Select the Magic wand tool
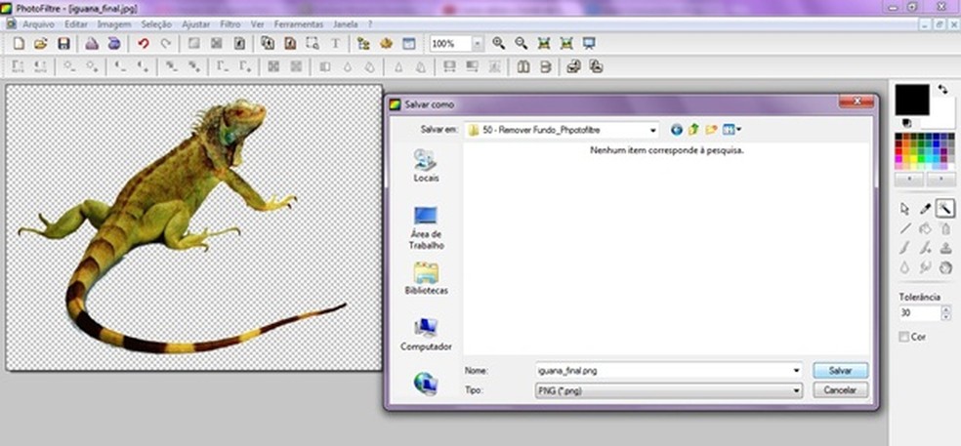Screen dimensions: 961x446 (945, 209)
